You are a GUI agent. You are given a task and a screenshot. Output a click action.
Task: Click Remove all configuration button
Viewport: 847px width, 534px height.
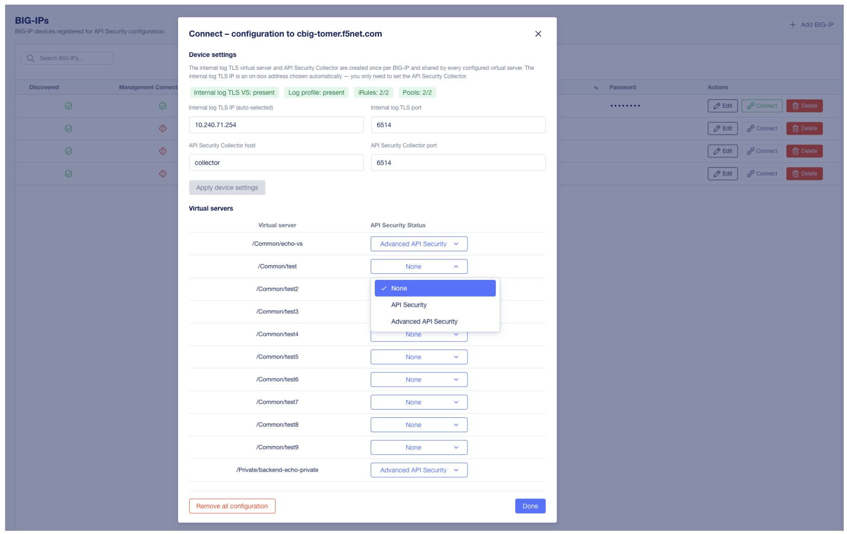coord(232,506)
